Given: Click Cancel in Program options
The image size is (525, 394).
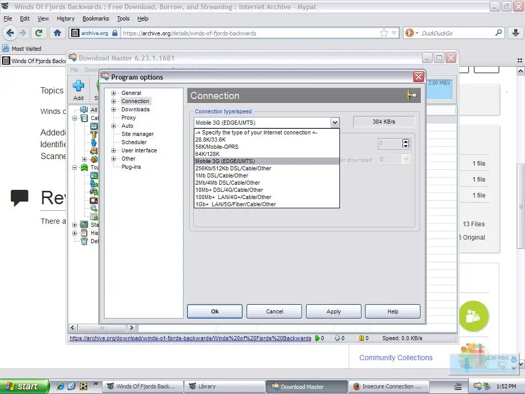Looking at the screenshot, I should (x=274, y=311).
